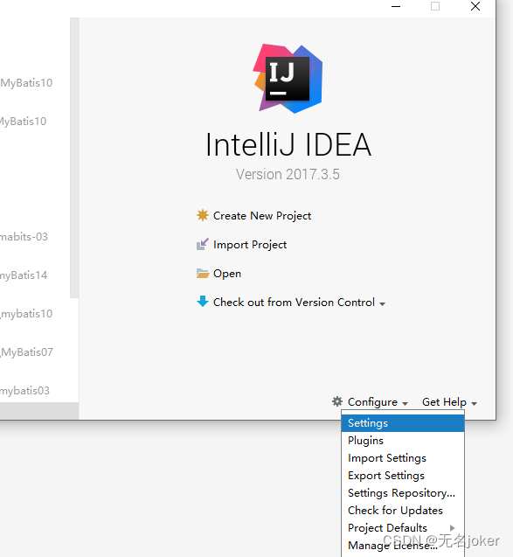
Task: Click the Import Project arrow icon
Action: (x=203, y=245)
